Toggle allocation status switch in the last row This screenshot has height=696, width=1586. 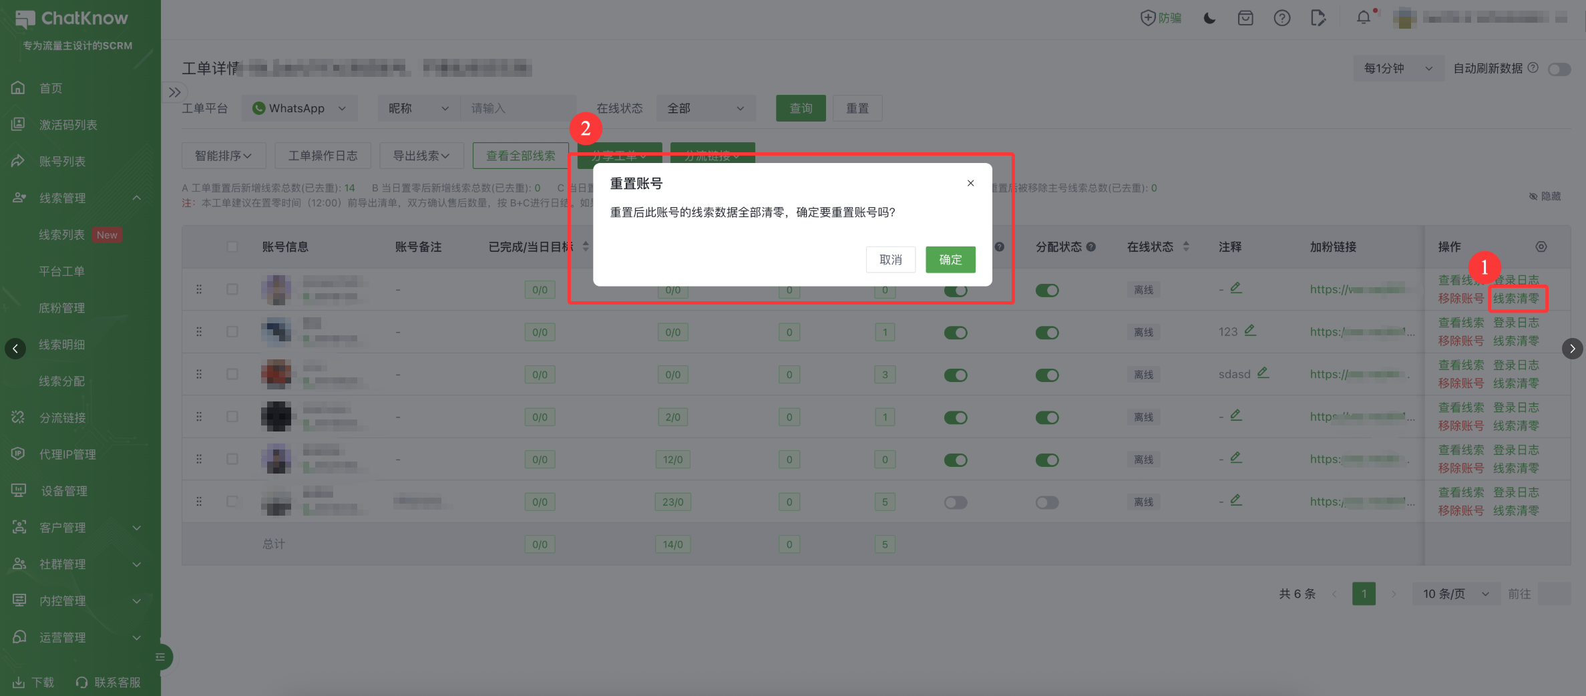pos(1046,502)
